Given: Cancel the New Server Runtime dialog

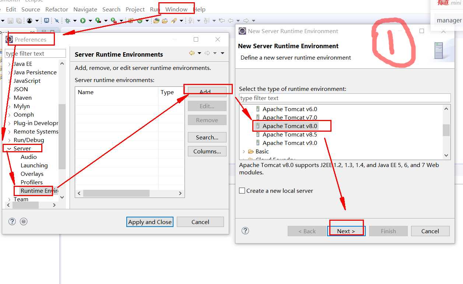Looking at the screenshot, I should (430, 231).
